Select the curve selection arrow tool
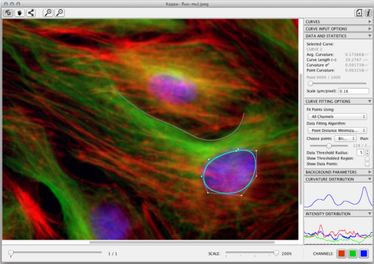Image resolution: width=374 pixels, height=264 pixels. pos(8,12)
